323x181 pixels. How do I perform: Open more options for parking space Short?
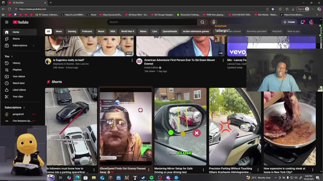click(x=94, y=170)
